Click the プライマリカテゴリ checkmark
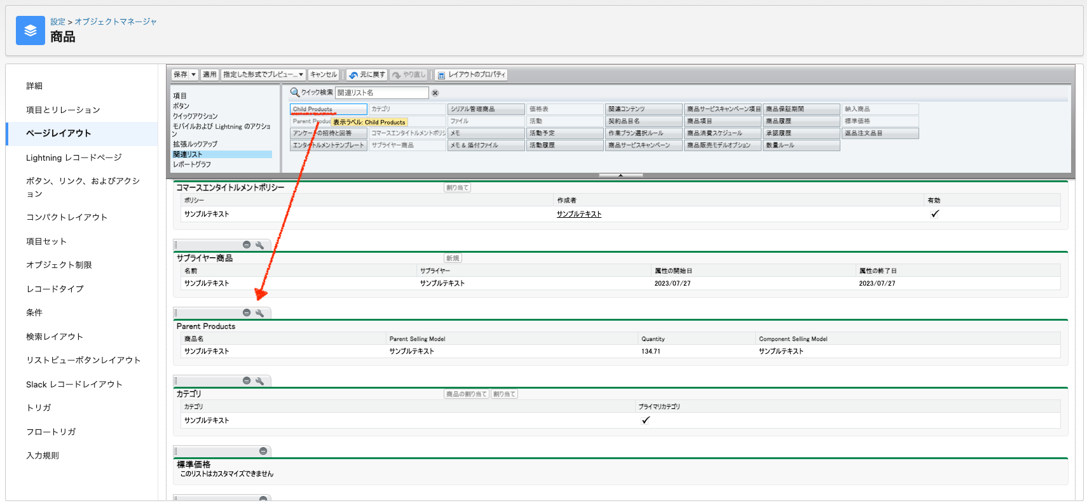1087x503 pixels. tap(646, 420)
